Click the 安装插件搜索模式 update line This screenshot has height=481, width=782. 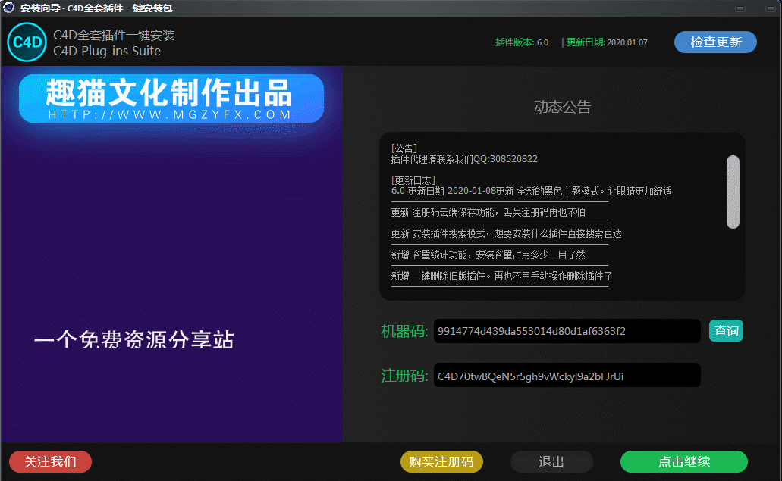pyautogui.click(x=506, y=234)
